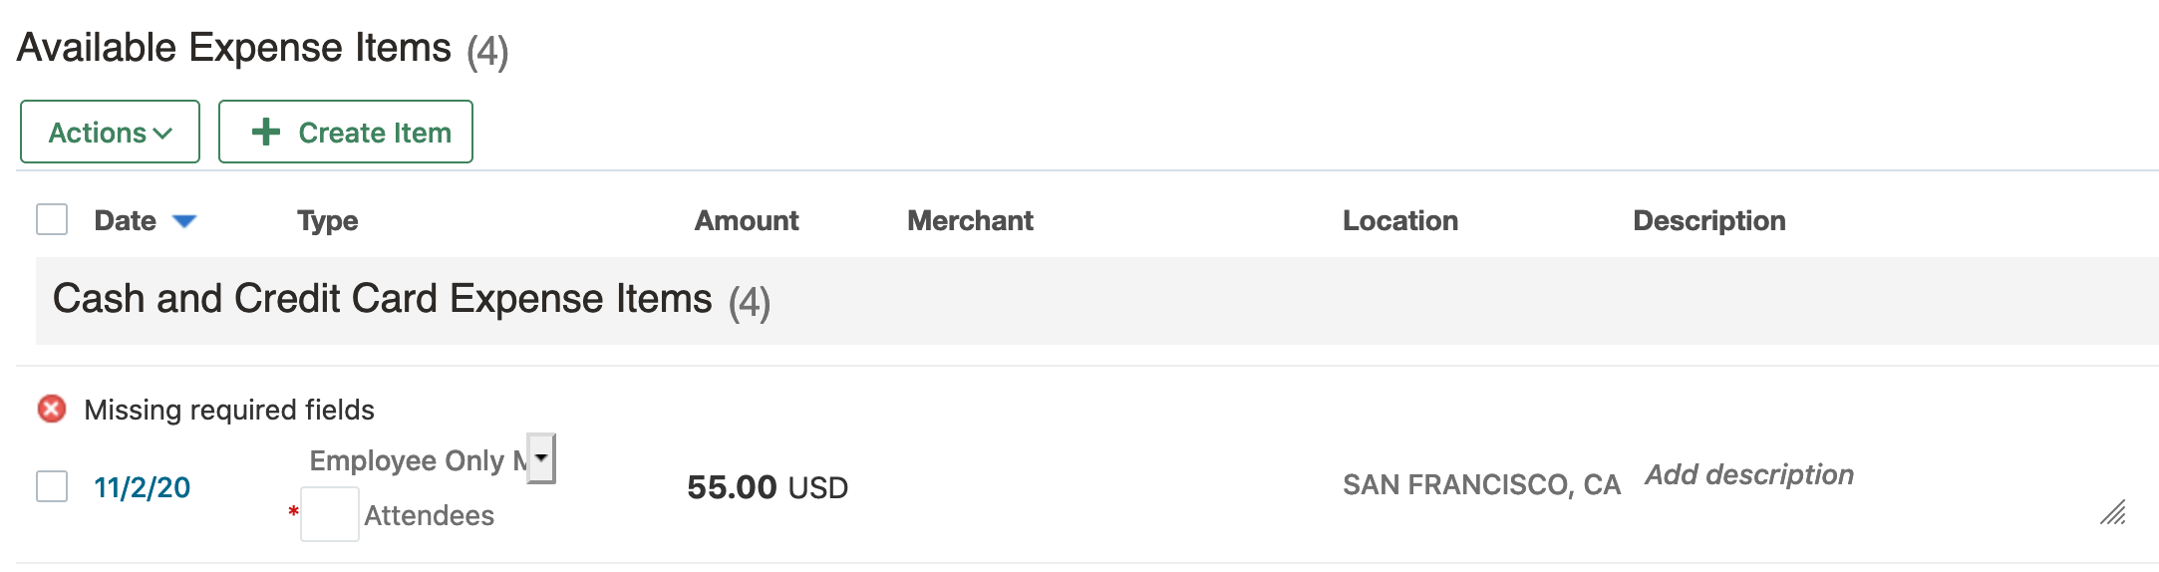Click the plus icon on Create Item
Image resolution: width=2159 pixels, height=572 pixels.
pyautogui.click(x=266, y=132)
